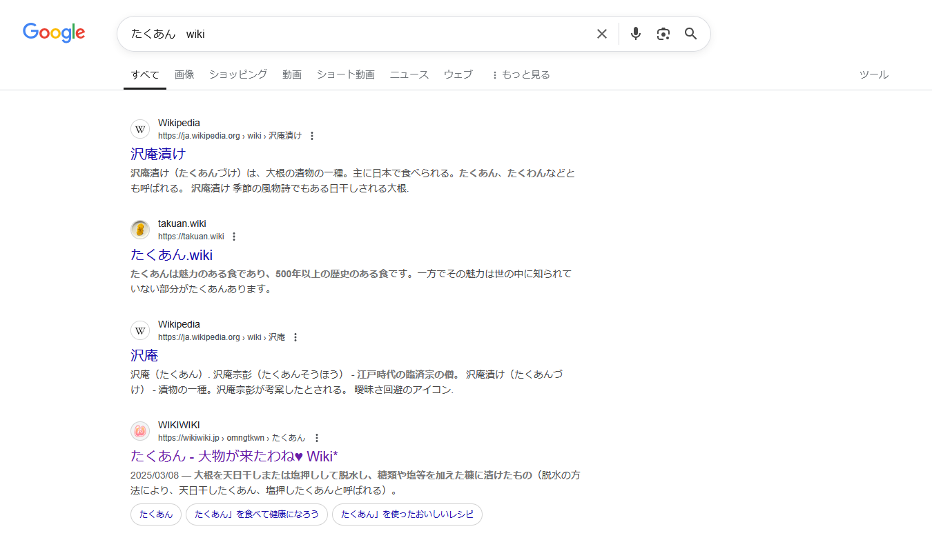The width and height of the screenshot is (932, 540).
Task: Switch to the 画像 tab
Action: point(184,74)
